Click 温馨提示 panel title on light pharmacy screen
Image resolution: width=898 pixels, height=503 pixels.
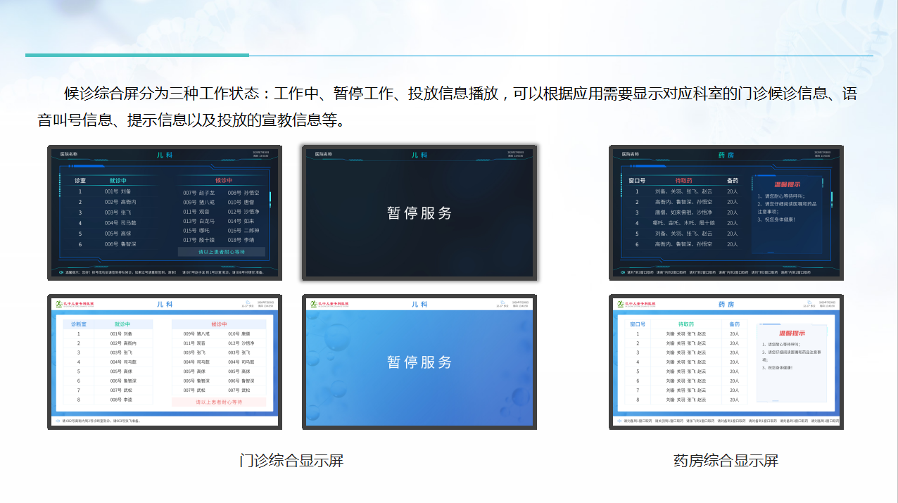point(791,333)
